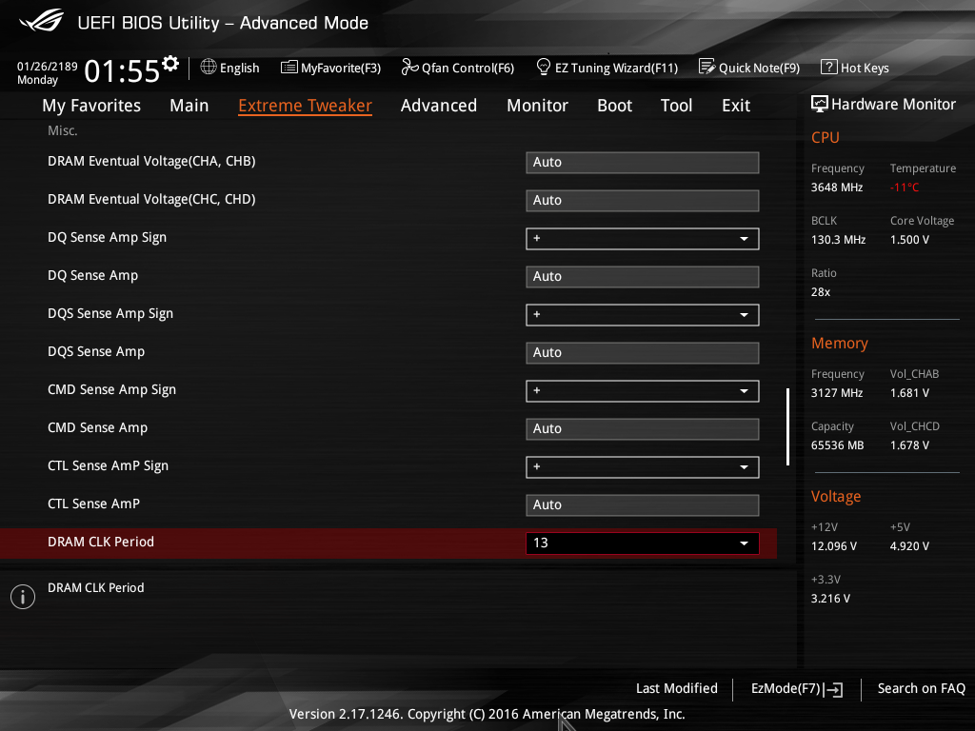
Task: Show Hot Keys question mark icon
Action: tap(828, 67)
